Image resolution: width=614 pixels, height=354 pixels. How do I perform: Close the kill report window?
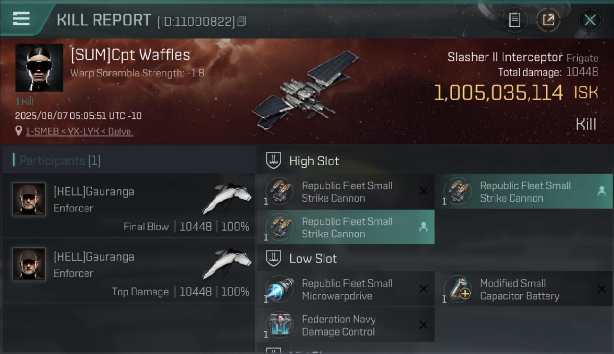589,20
